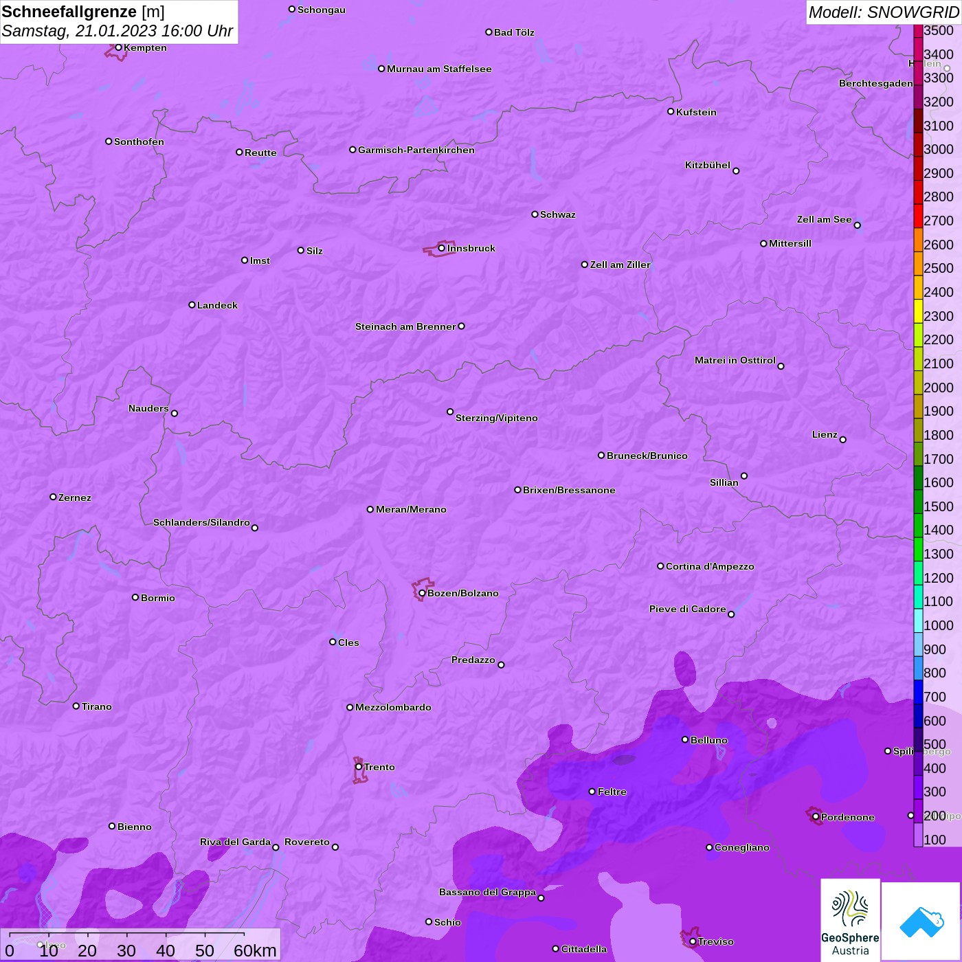Click the Sonthofen label
962x962 pixels.
pos(139,142)
